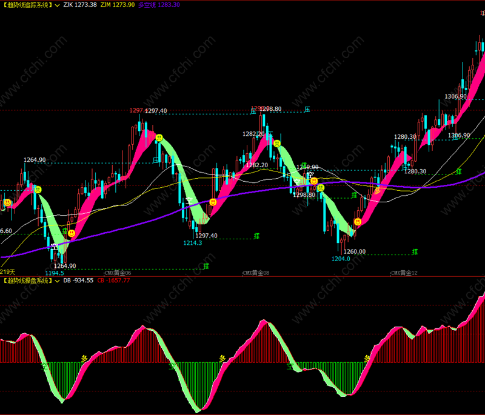The width and height of the screenshot is (485, 415).
Task: Click the white 1297.40 peak price label
Action: tap(156, 111)
